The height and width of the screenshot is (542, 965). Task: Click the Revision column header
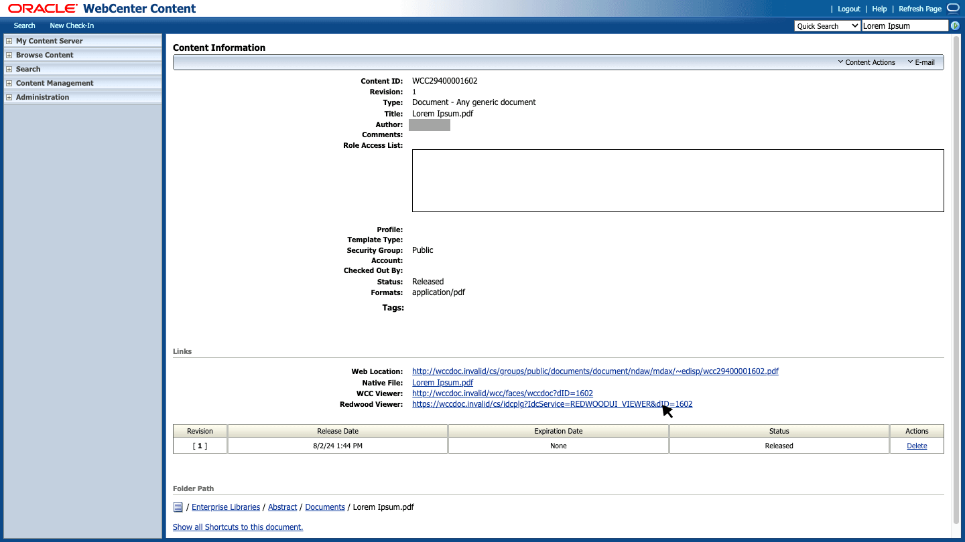coord(200,431)
